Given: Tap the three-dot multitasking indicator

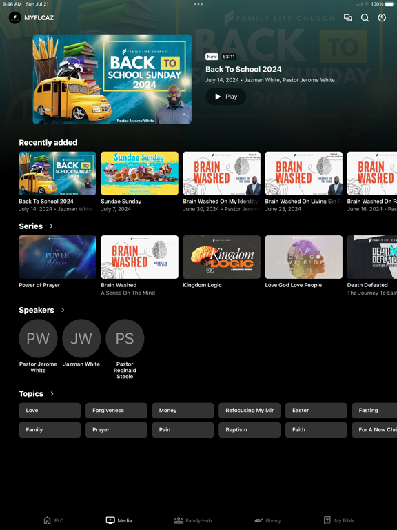Looking at the screenshot, I should (198, 4).
